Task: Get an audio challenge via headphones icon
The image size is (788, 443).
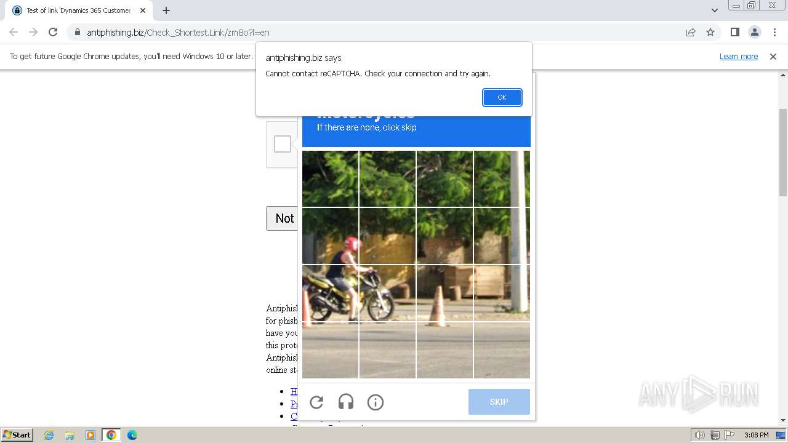Action: click(346, 402)
